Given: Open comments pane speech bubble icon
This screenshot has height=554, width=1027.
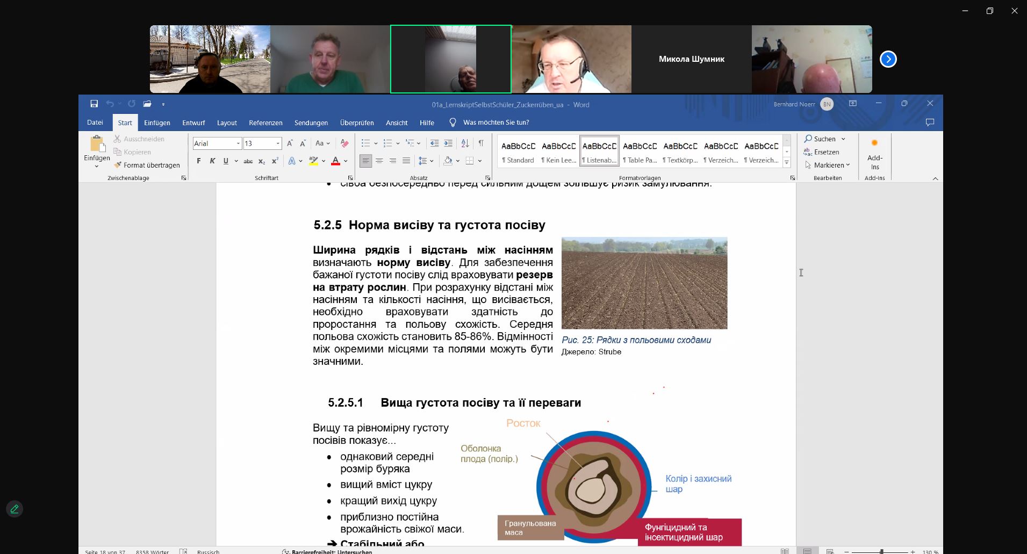Looking at the screenshot, I should [930, 123].
